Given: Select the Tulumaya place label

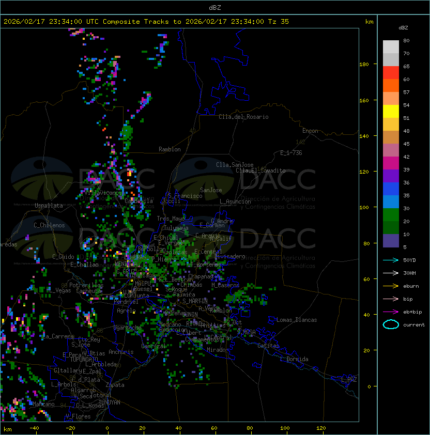Looking at the screenshot, I should click(176, 228).
